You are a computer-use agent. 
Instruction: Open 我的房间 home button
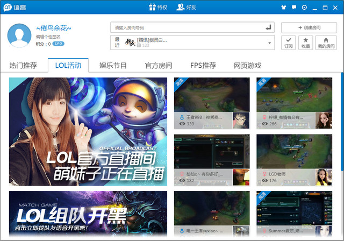pyautogui.click(x=326, y=43)
